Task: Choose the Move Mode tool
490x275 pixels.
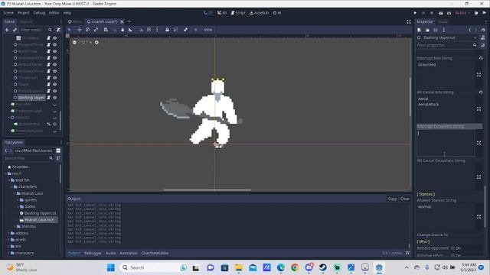Action: [x=80, y=30]
